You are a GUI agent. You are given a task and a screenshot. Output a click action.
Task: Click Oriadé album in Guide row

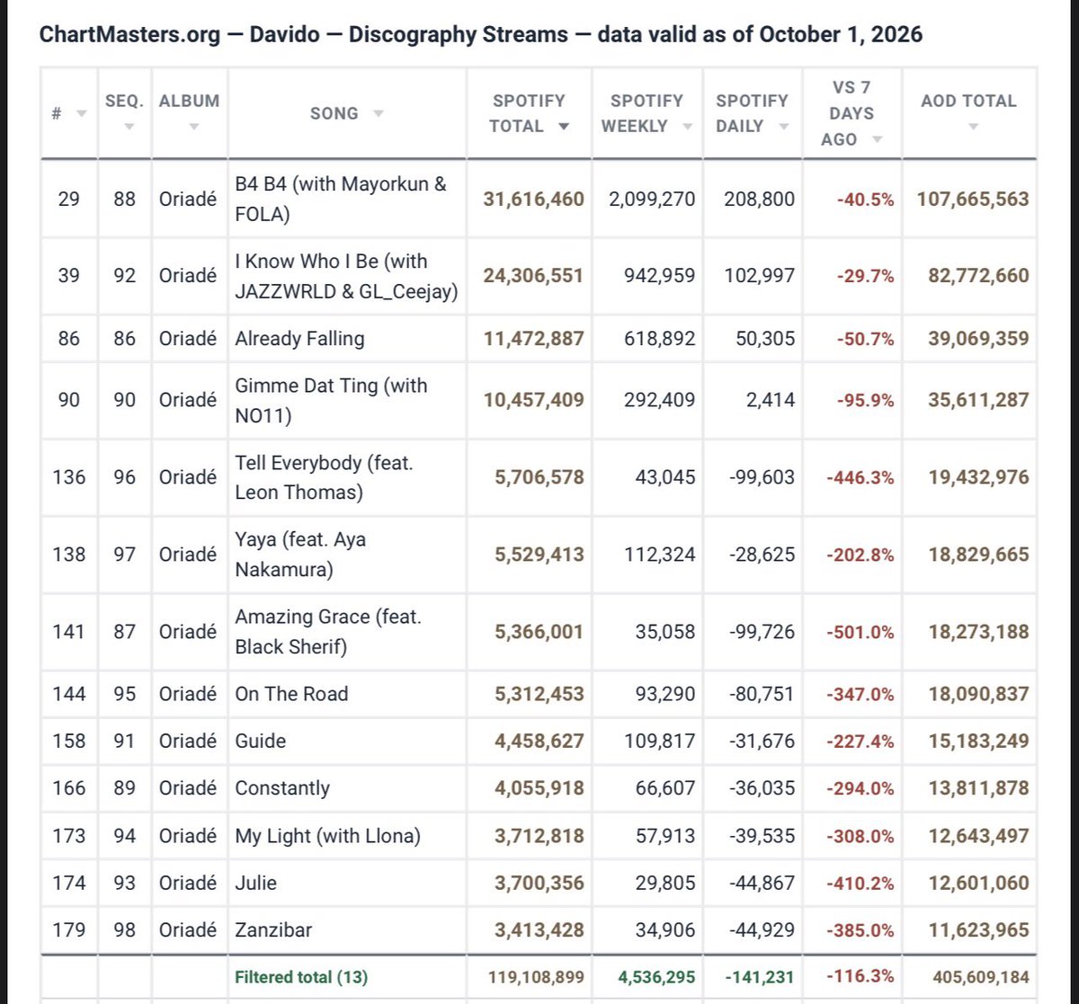[x=188, y=741]
